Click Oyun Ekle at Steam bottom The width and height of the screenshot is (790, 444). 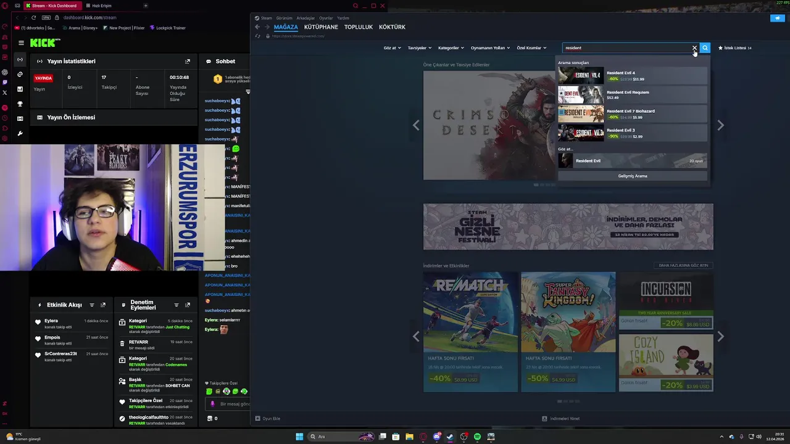pyautogui.click(x=268, y=419)
